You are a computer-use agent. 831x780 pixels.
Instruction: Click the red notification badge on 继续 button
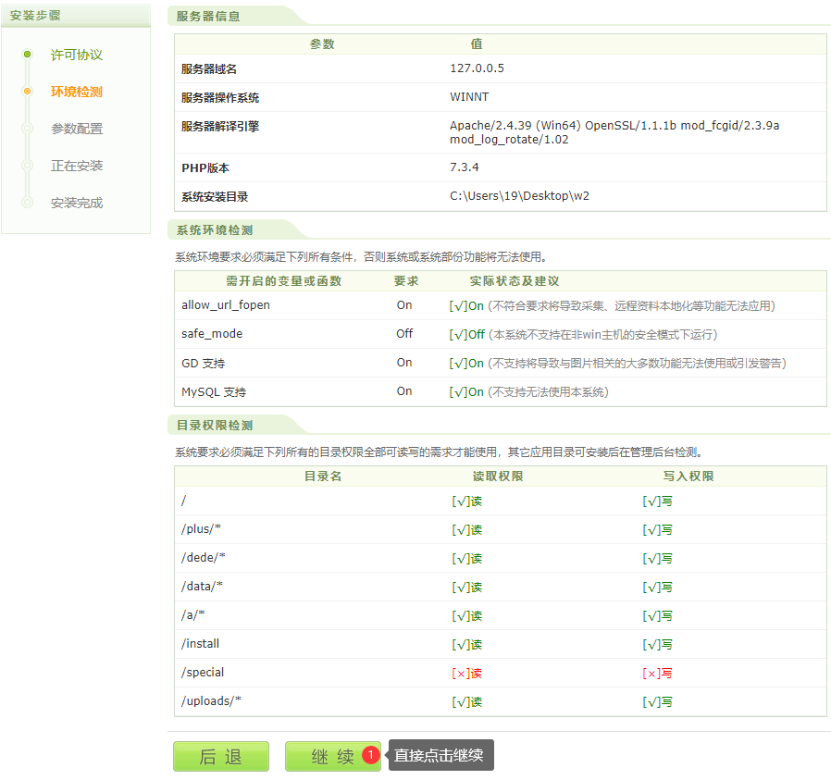(x=368, y=756)
